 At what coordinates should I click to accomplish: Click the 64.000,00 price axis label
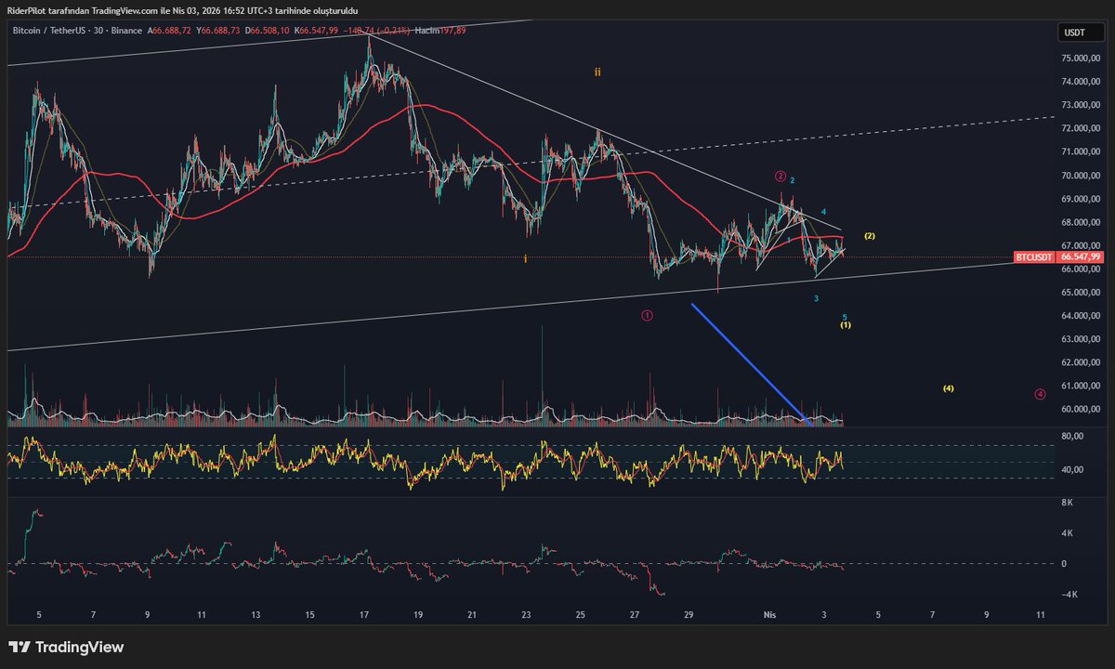tap(1081, 316)
